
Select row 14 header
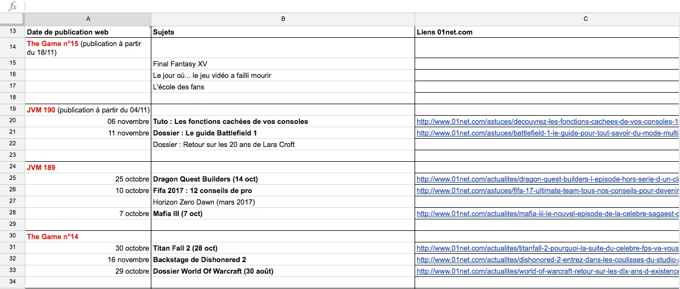(x=13, y=48)
